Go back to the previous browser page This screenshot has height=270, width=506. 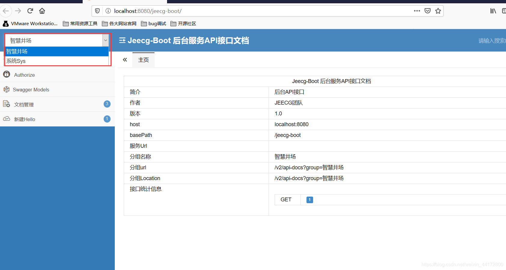pyautogui.click(x=6, y=11)
